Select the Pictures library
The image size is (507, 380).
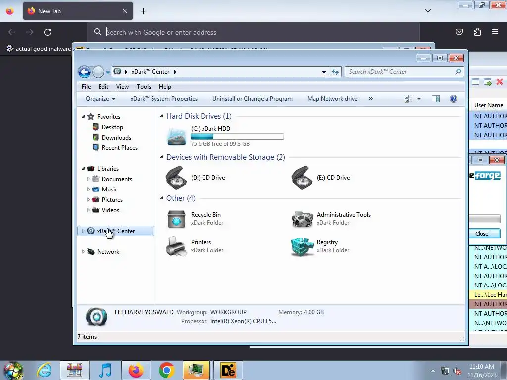click(112, 200)
